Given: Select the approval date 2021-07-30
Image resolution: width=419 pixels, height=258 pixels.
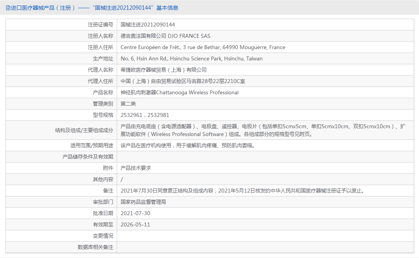Looking at the screenshot, I should (135, 213).
